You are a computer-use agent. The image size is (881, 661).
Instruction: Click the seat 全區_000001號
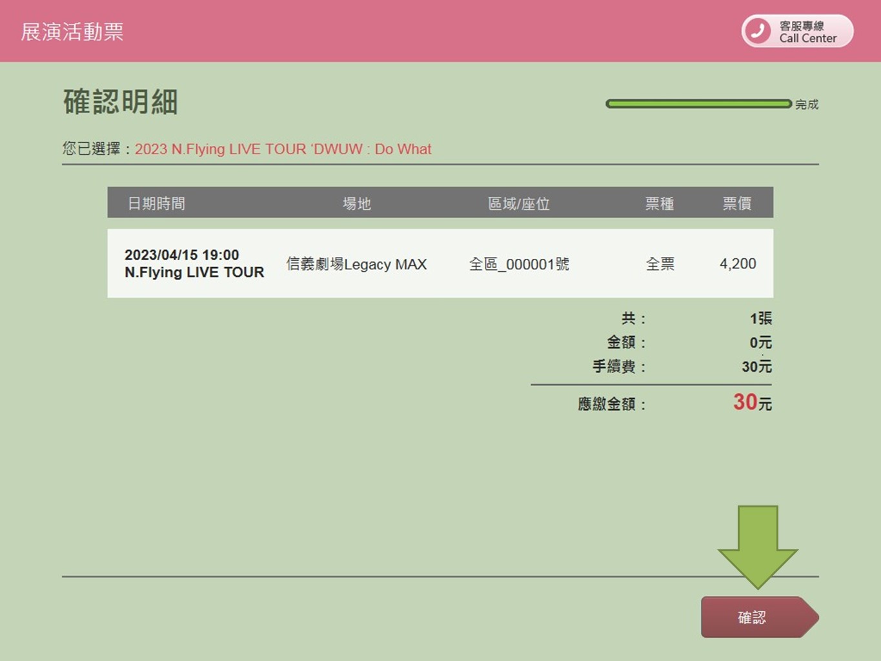tap(519, 264)
